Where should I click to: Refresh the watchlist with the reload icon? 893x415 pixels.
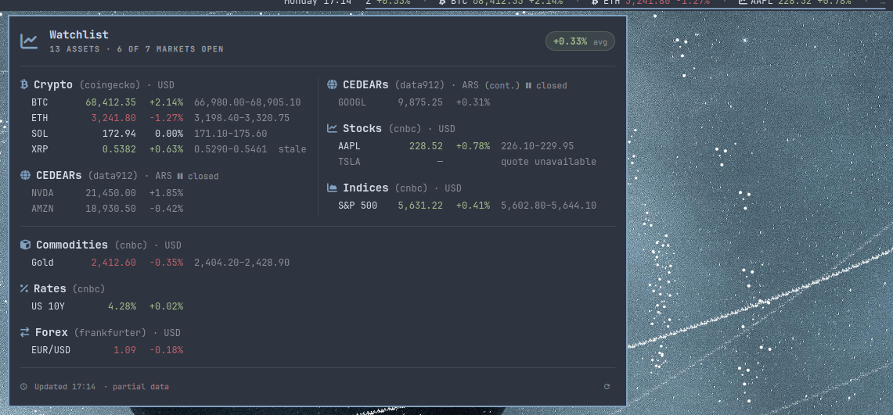(607, 387)
